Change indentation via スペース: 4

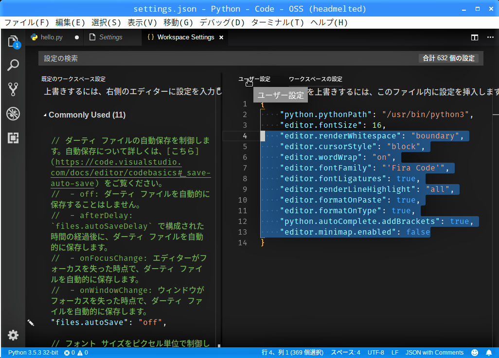(346, 353)
